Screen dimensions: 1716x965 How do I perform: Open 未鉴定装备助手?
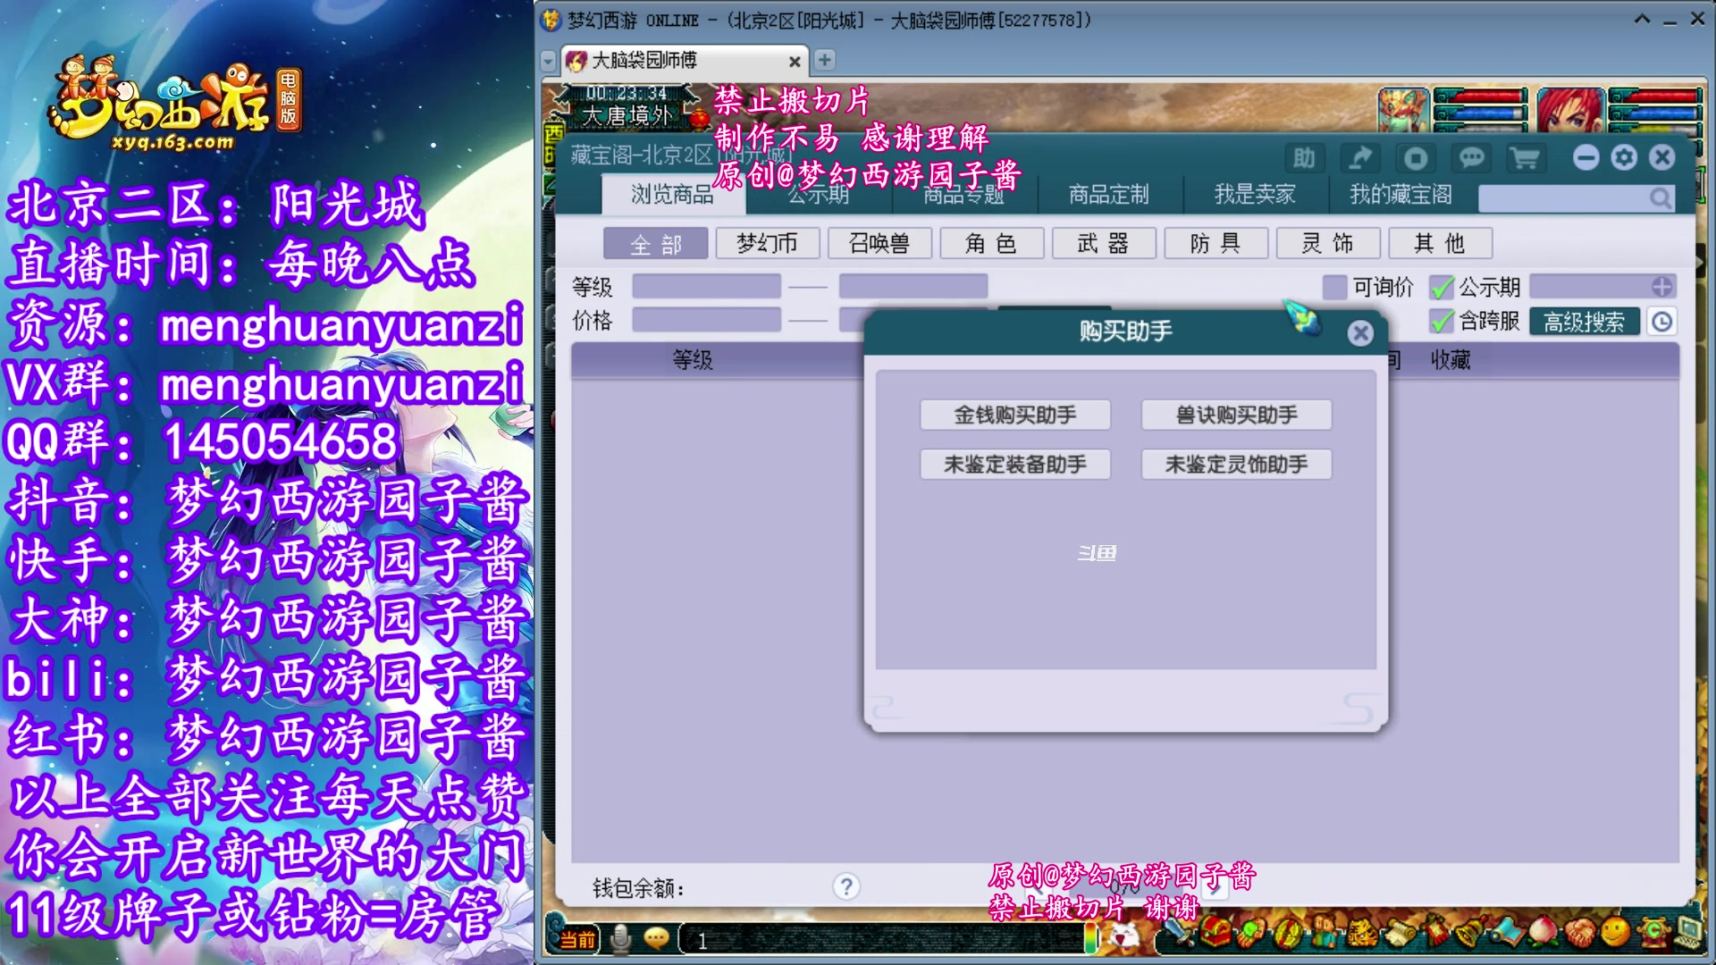click(1015, 465)
